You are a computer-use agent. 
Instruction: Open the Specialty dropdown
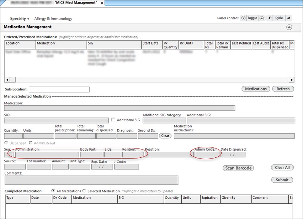click(20, 19)
